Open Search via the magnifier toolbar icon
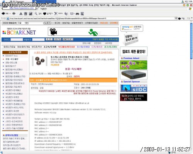The height and width of the screenshot is (154, 193). pyautogui.click(x=36, y=13)
